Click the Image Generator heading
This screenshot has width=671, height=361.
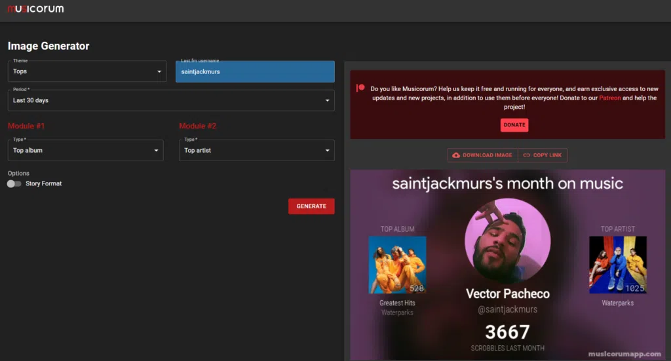[48, 46]
